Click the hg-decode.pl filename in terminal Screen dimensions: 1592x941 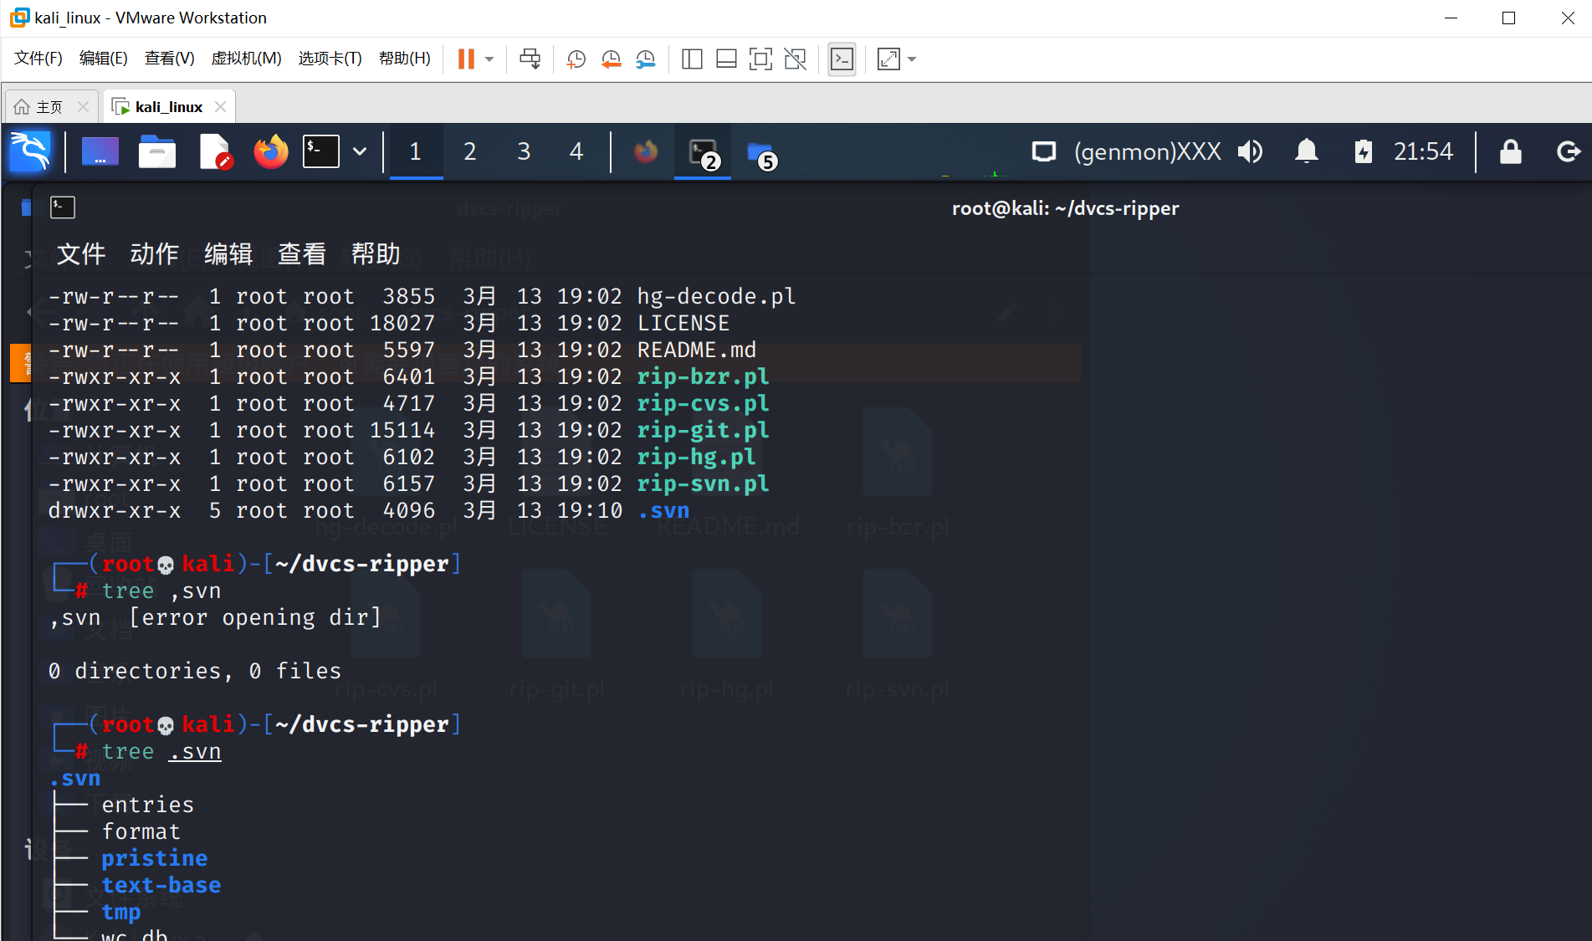tap(716, 296)
